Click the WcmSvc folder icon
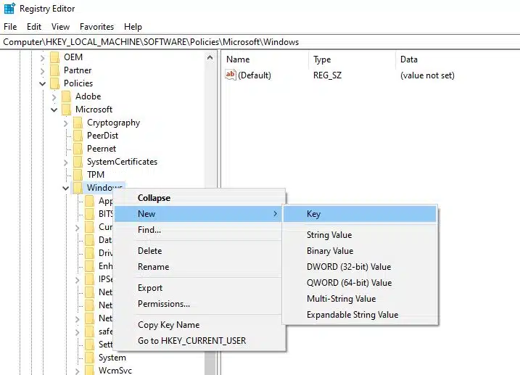The height and width of the screenshot is (375, 520). (89, 371)
